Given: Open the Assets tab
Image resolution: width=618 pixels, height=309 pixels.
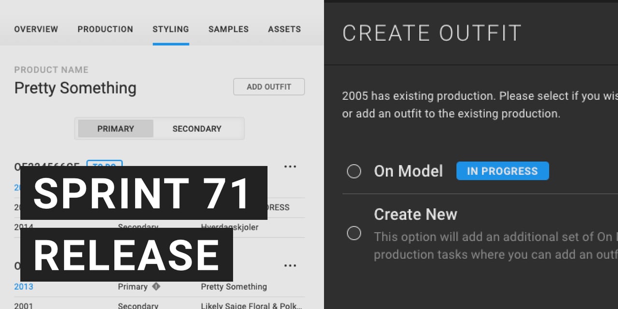Looking at the screenshot, I should coord(284,29).
